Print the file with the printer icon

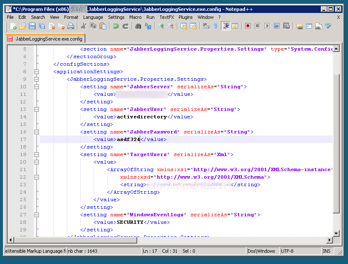71,26
